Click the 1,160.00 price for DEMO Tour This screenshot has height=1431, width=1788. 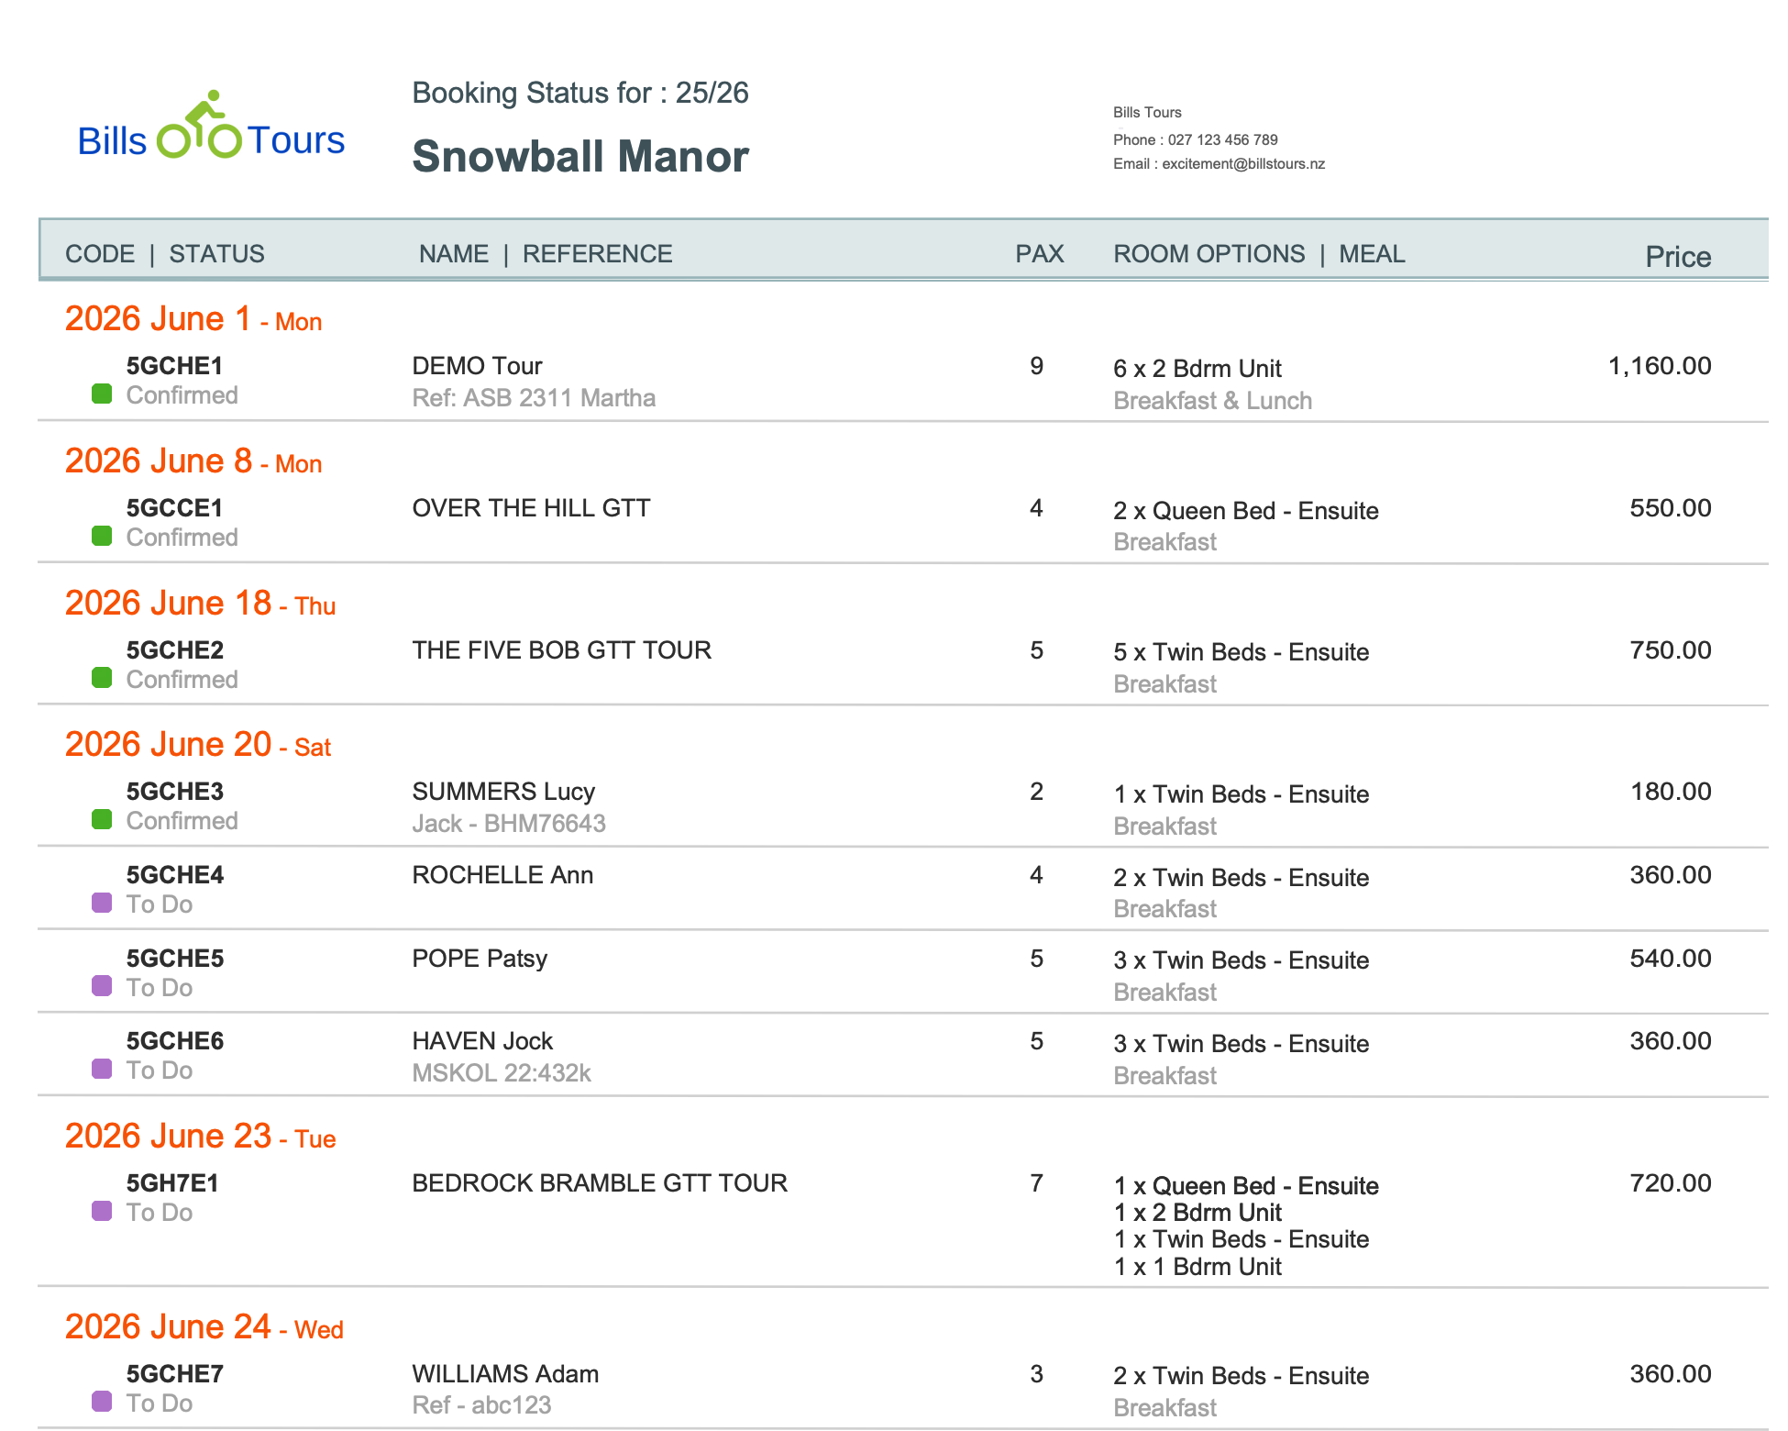pos(1659,366)
